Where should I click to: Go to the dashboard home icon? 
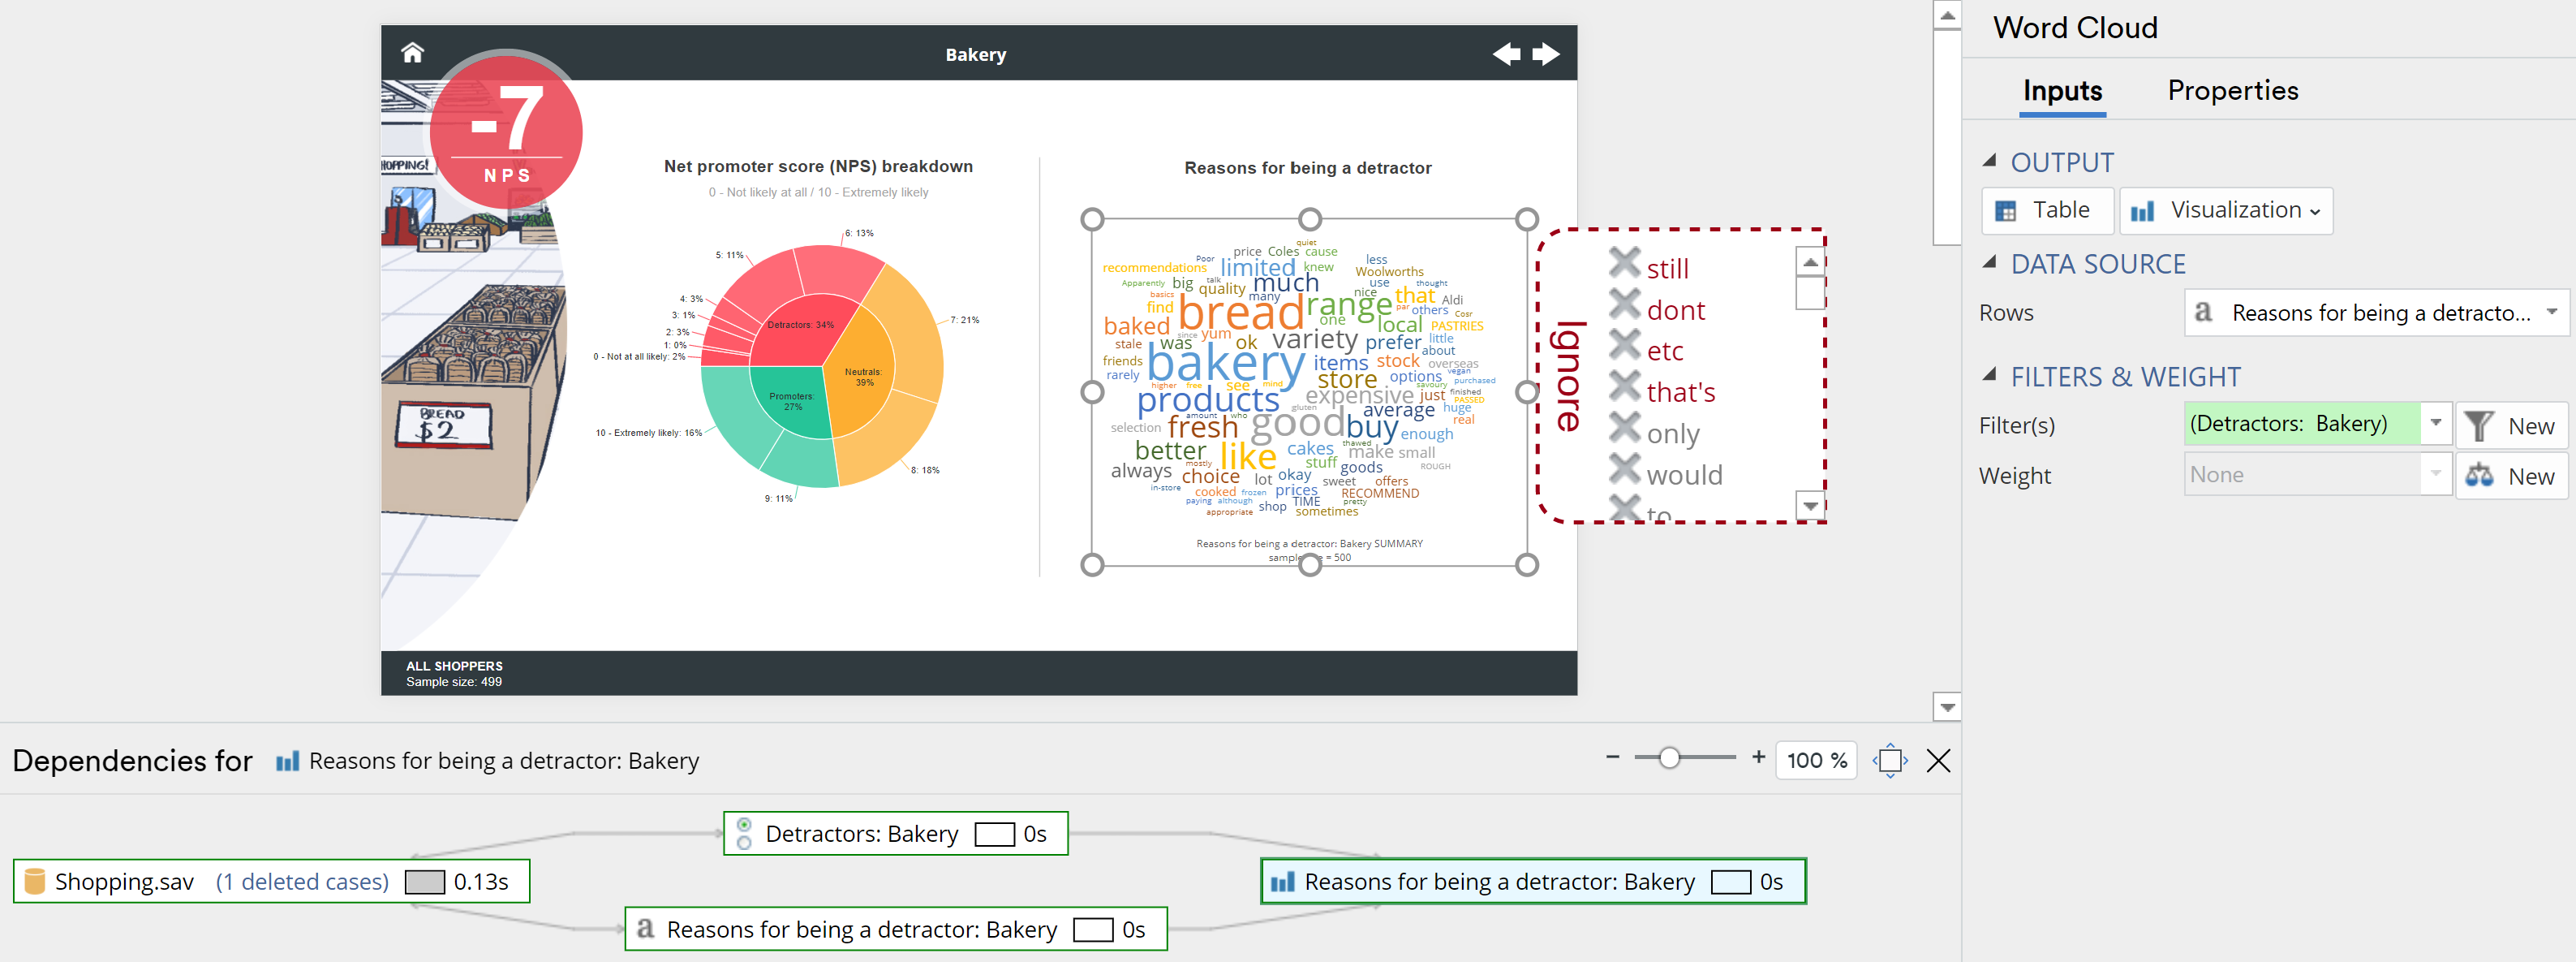pyautogui.click(x=412, y=53)
